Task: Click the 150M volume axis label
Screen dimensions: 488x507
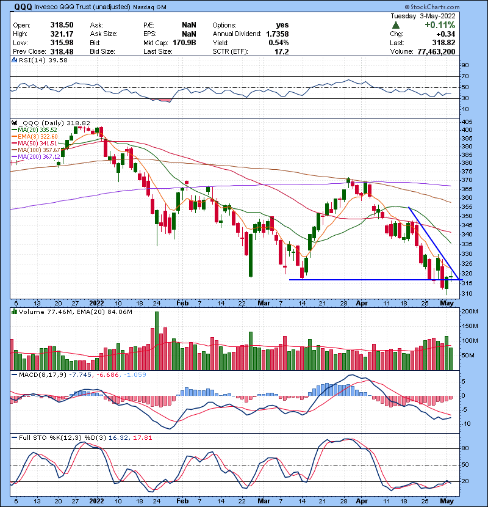Action: click(470, 326)
